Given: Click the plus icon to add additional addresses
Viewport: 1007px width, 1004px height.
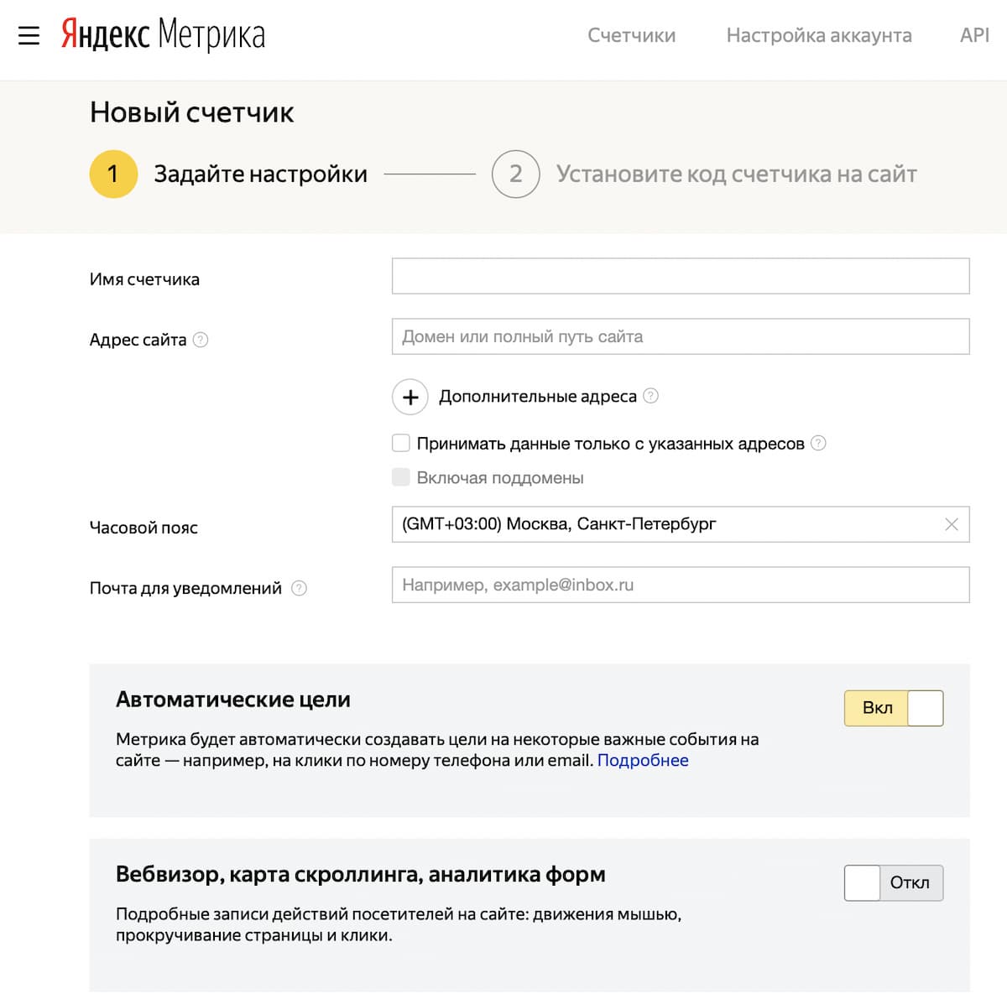Looking at the screenshot, I should [410, 396].
